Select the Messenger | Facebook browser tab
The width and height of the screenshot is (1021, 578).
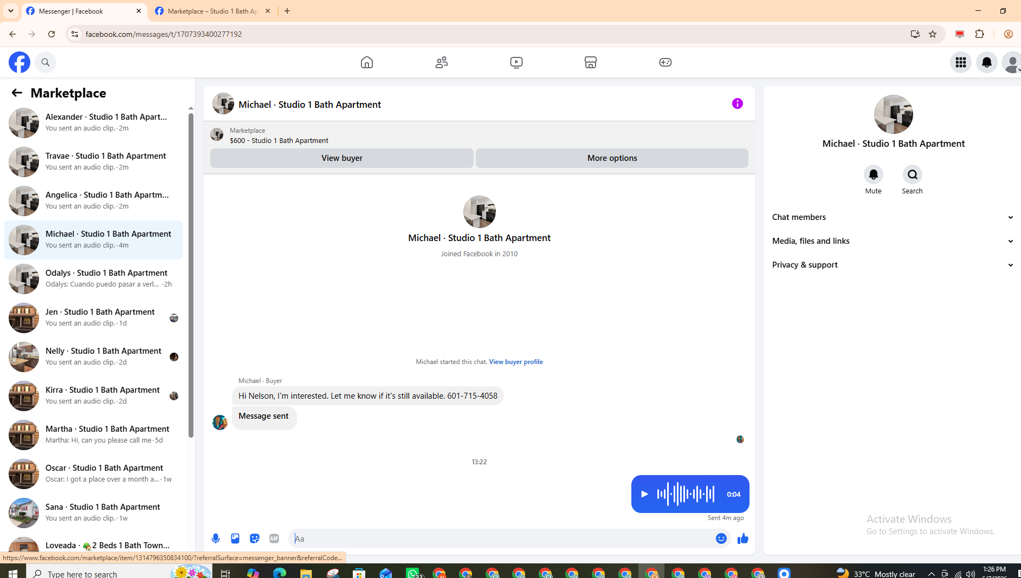pyautogui.click(x=84, y=11)
